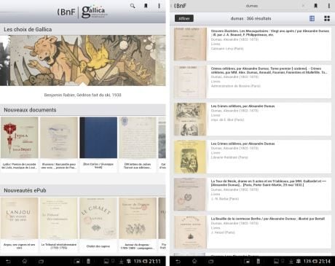Select the 'Les choix de Gallica' heading

28,29
